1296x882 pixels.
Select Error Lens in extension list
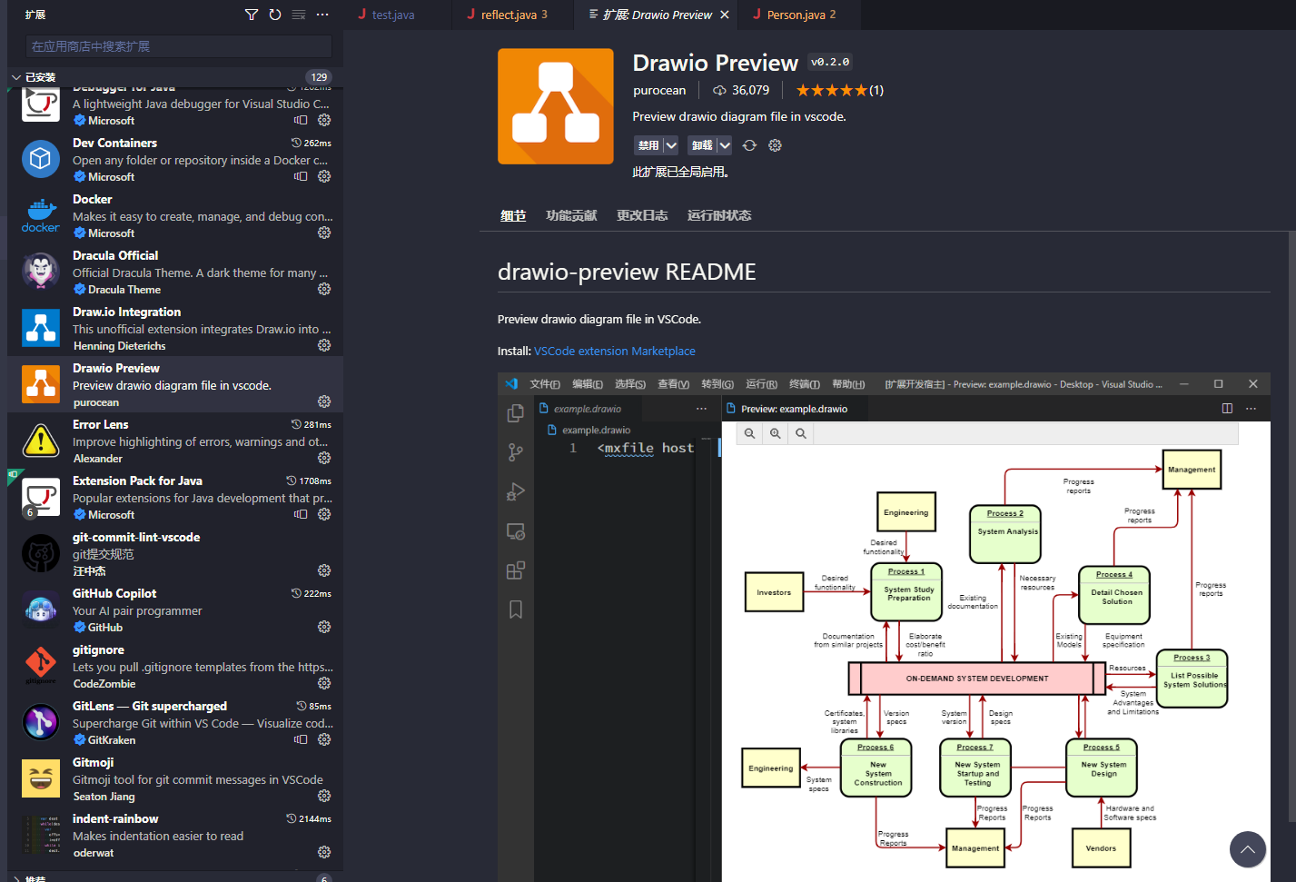click(175, 441)
